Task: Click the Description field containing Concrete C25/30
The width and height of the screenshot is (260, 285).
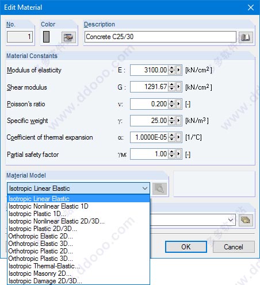Action: pyautogui.click(x=160, y=37)
